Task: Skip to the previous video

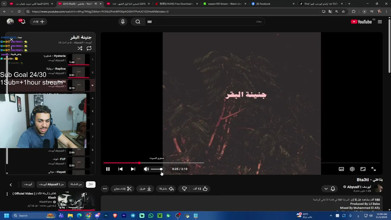Action: (x=120, y=169)
